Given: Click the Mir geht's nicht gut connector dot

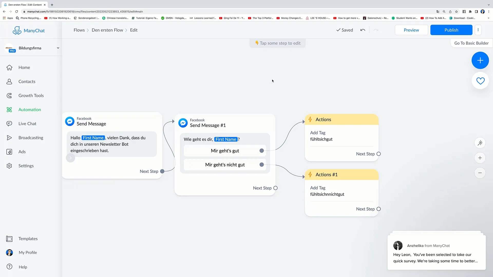Looking at the screenshot, I should point(262,165).
